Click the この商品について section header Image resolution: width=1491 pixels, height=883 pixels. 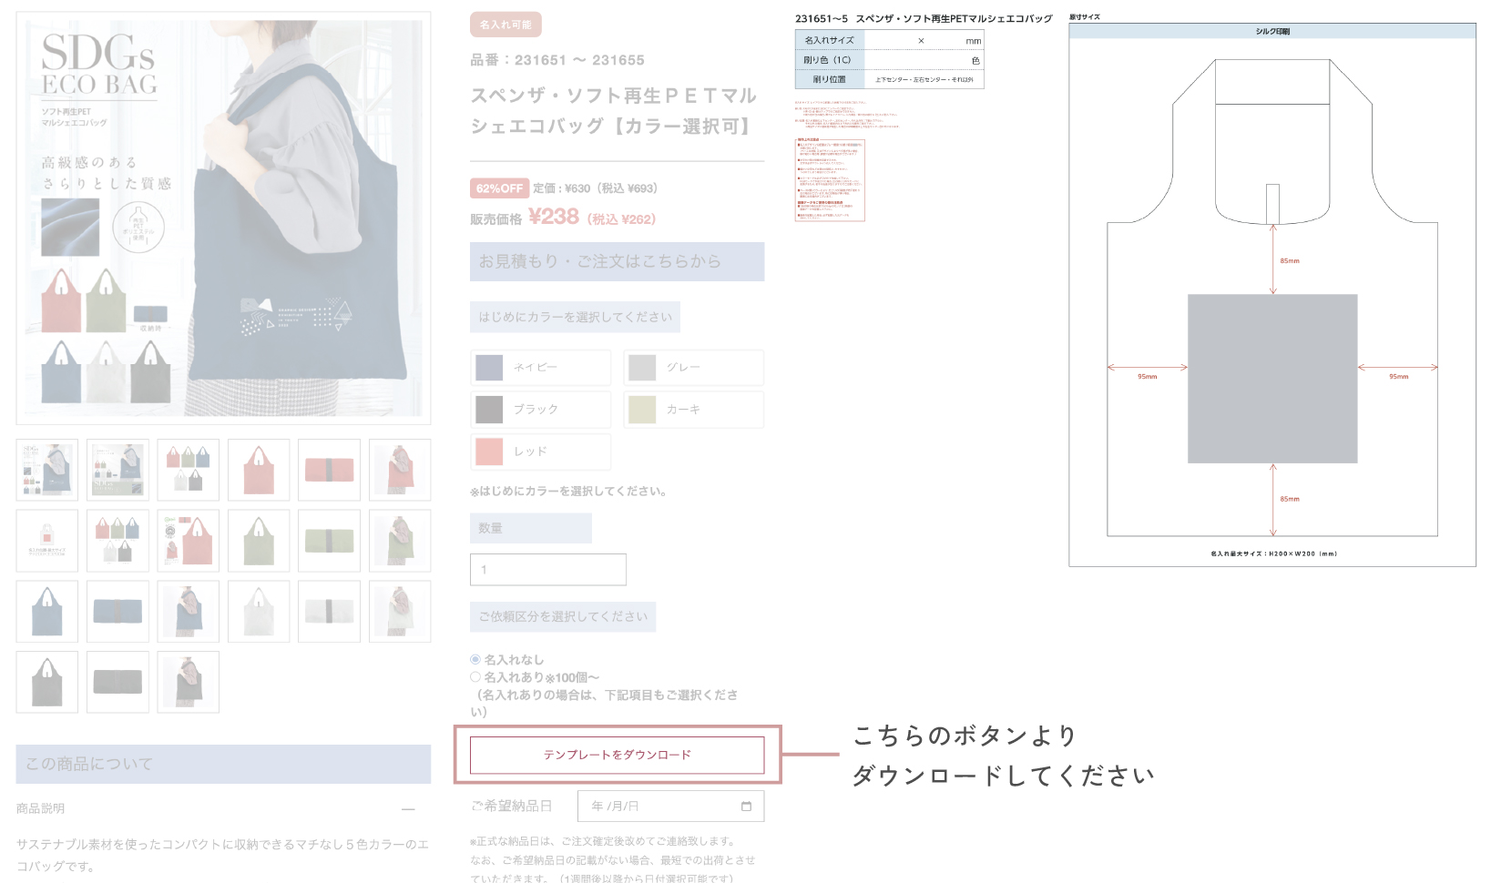point(221,765)
